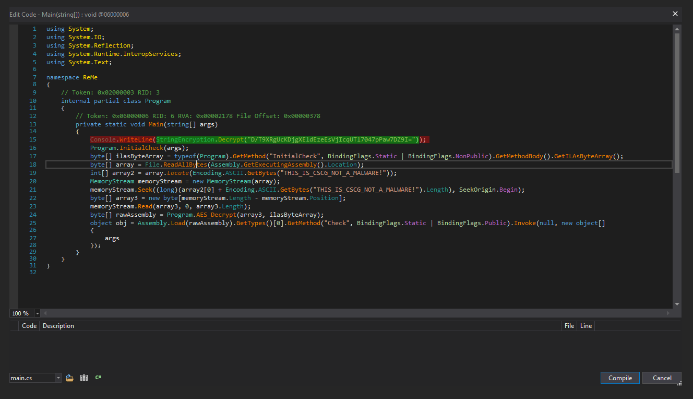The height and width of the screenshot is (399, 693).
Task: Click the horizontal scrollbar right arrow
Action: tap(667, 313)
